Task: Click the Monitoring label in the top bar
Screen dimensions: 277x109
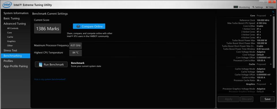Action: [x=244, y=7]
